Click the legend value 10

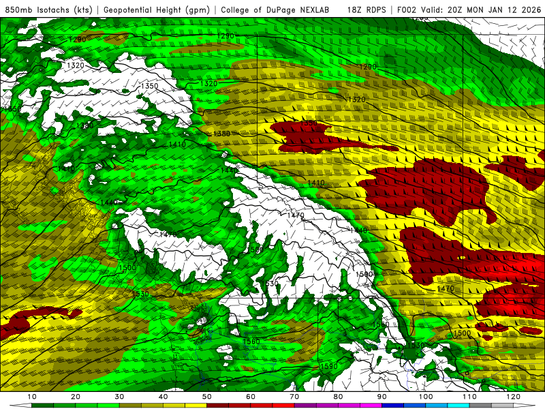[31, 397]
